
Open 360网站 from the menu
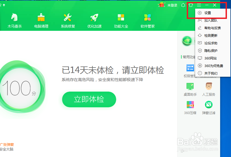pyautogui.click(x=213, y=58)
